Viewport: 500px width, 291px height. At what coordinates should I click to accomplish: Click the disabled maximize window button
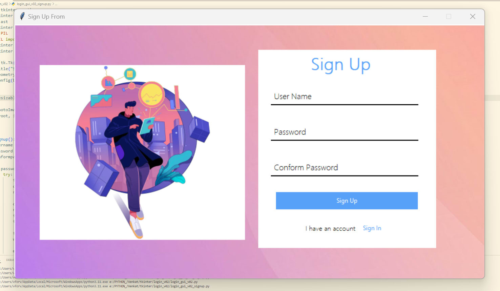(x=449, y=16)
